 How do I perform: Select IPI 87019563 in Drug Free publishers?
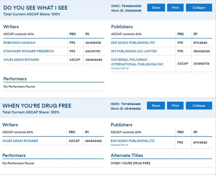(x=200, y=142)
